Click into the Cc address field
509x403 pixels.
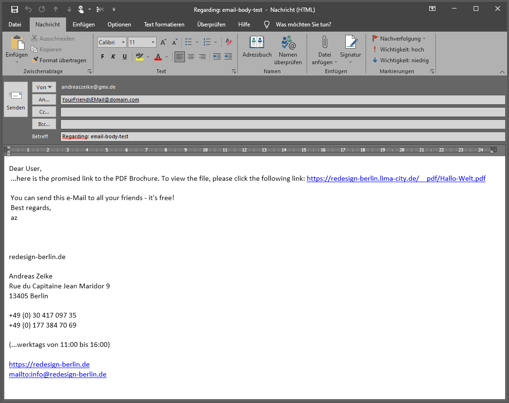tap(283, 112)
